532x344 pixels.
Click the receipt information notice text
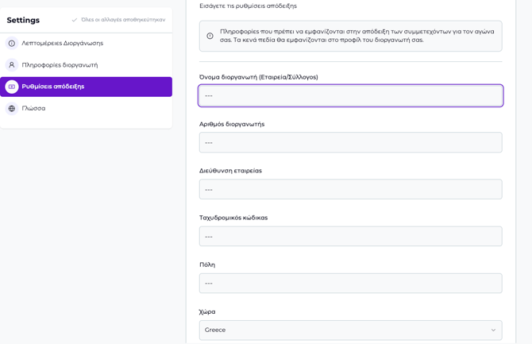point(357,36)
